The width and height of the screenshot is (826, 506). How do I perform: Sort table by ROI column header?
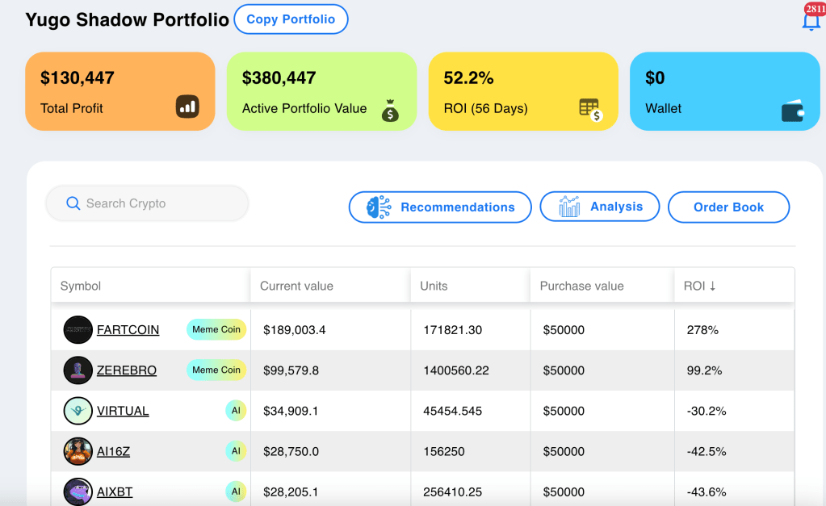[x=699, y=286]
